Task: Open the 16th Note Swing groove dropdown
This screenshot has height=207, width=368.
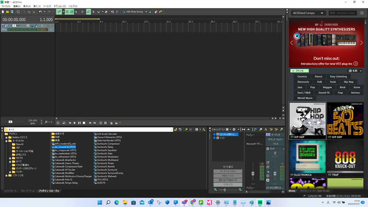Action: point(146,12)
